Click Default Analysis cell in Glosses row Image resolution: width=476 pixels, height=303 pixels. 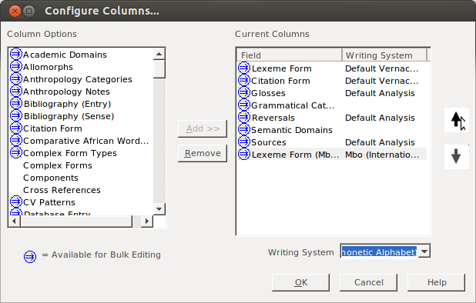click(x=380, y=93)
